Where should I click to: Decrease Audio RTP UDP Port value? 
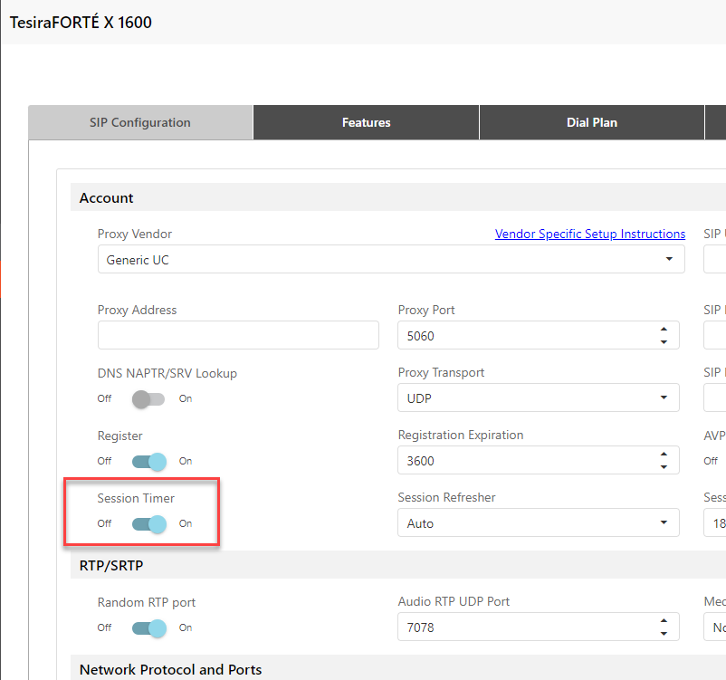click(x=664, y=633)
